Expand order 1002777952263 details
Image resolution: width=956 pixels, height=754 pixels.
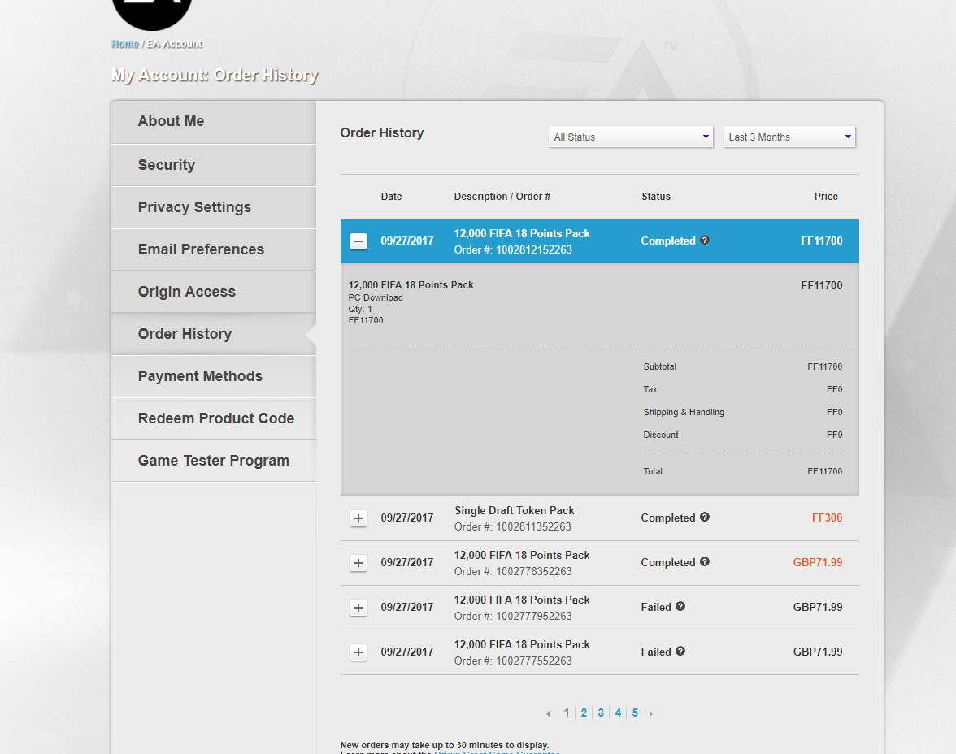pyautogui.click(x=358, y=608)
